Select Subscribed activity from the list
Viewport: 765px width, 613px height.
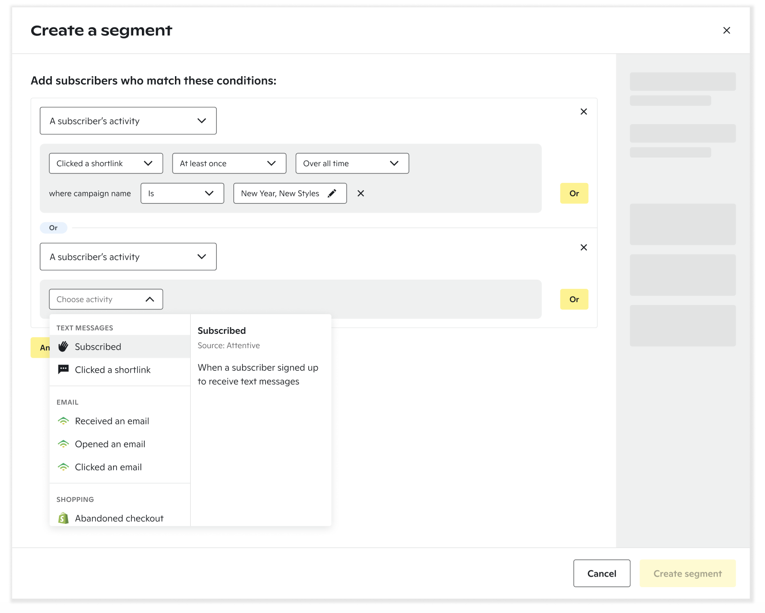coord(98,347)
